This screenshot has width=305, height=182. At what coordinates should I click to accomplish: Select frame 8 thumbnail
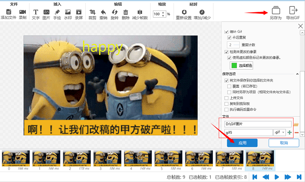[x=260, y=161]
